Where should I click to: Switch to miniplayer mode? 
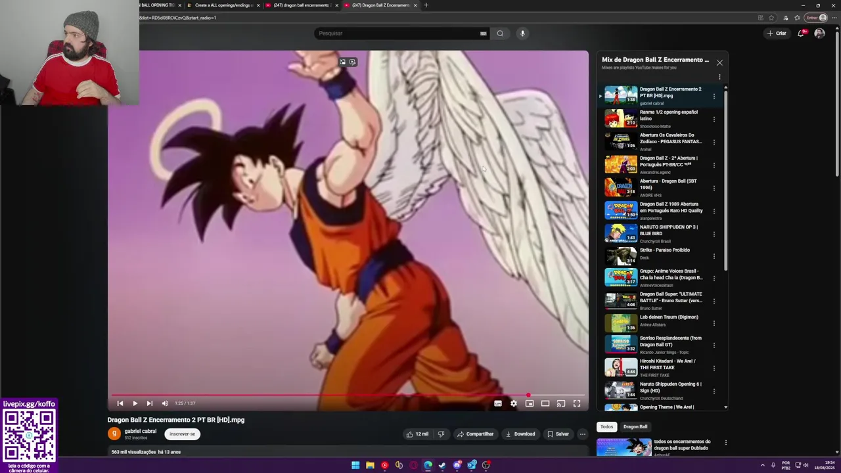(x=530, y=403)
